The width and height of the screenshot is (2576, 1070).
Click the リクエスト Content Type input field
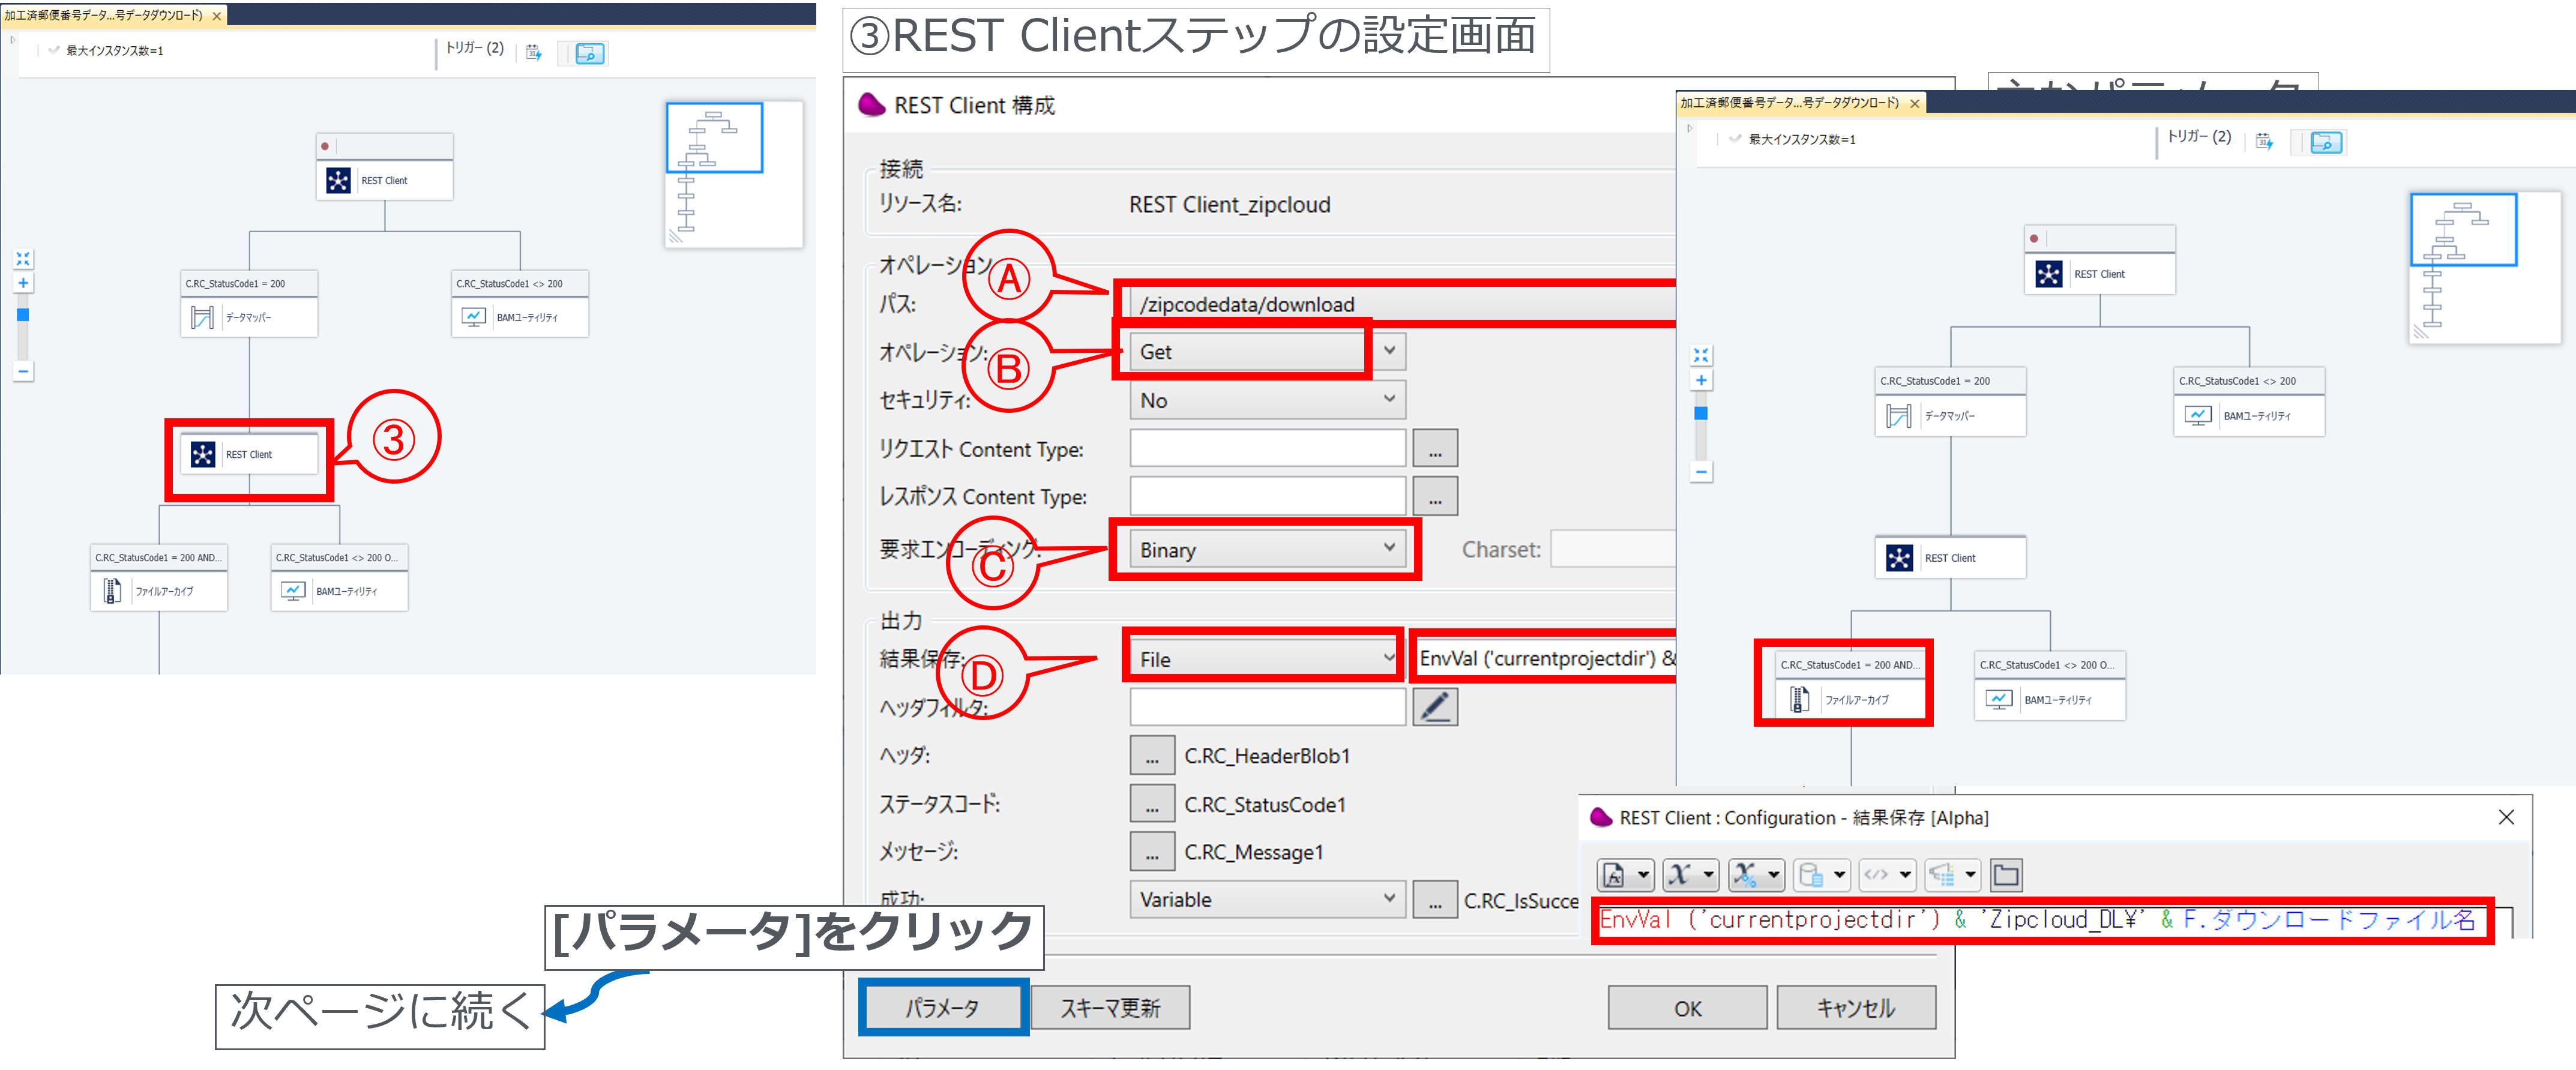pyautogui.click(x=1268, y=448)
